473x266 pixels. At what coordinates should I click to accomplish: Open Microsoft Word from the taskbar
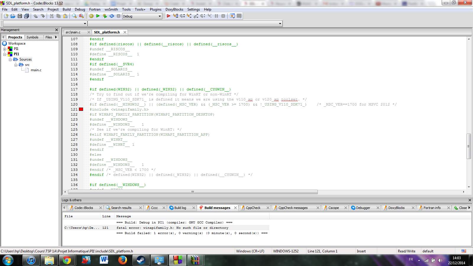coord(104,260)
